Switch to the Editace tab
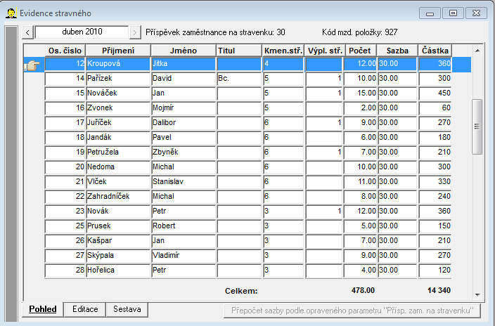Image resolution: width=495 pixels, height=326 pixels. click(85, 309)
